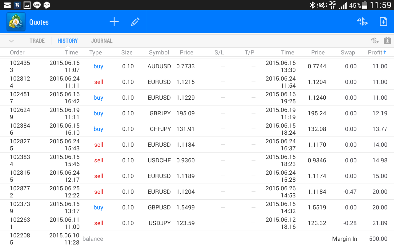Tap sell type in USDJPY row

pyautogui.click(x=99, y=223)
